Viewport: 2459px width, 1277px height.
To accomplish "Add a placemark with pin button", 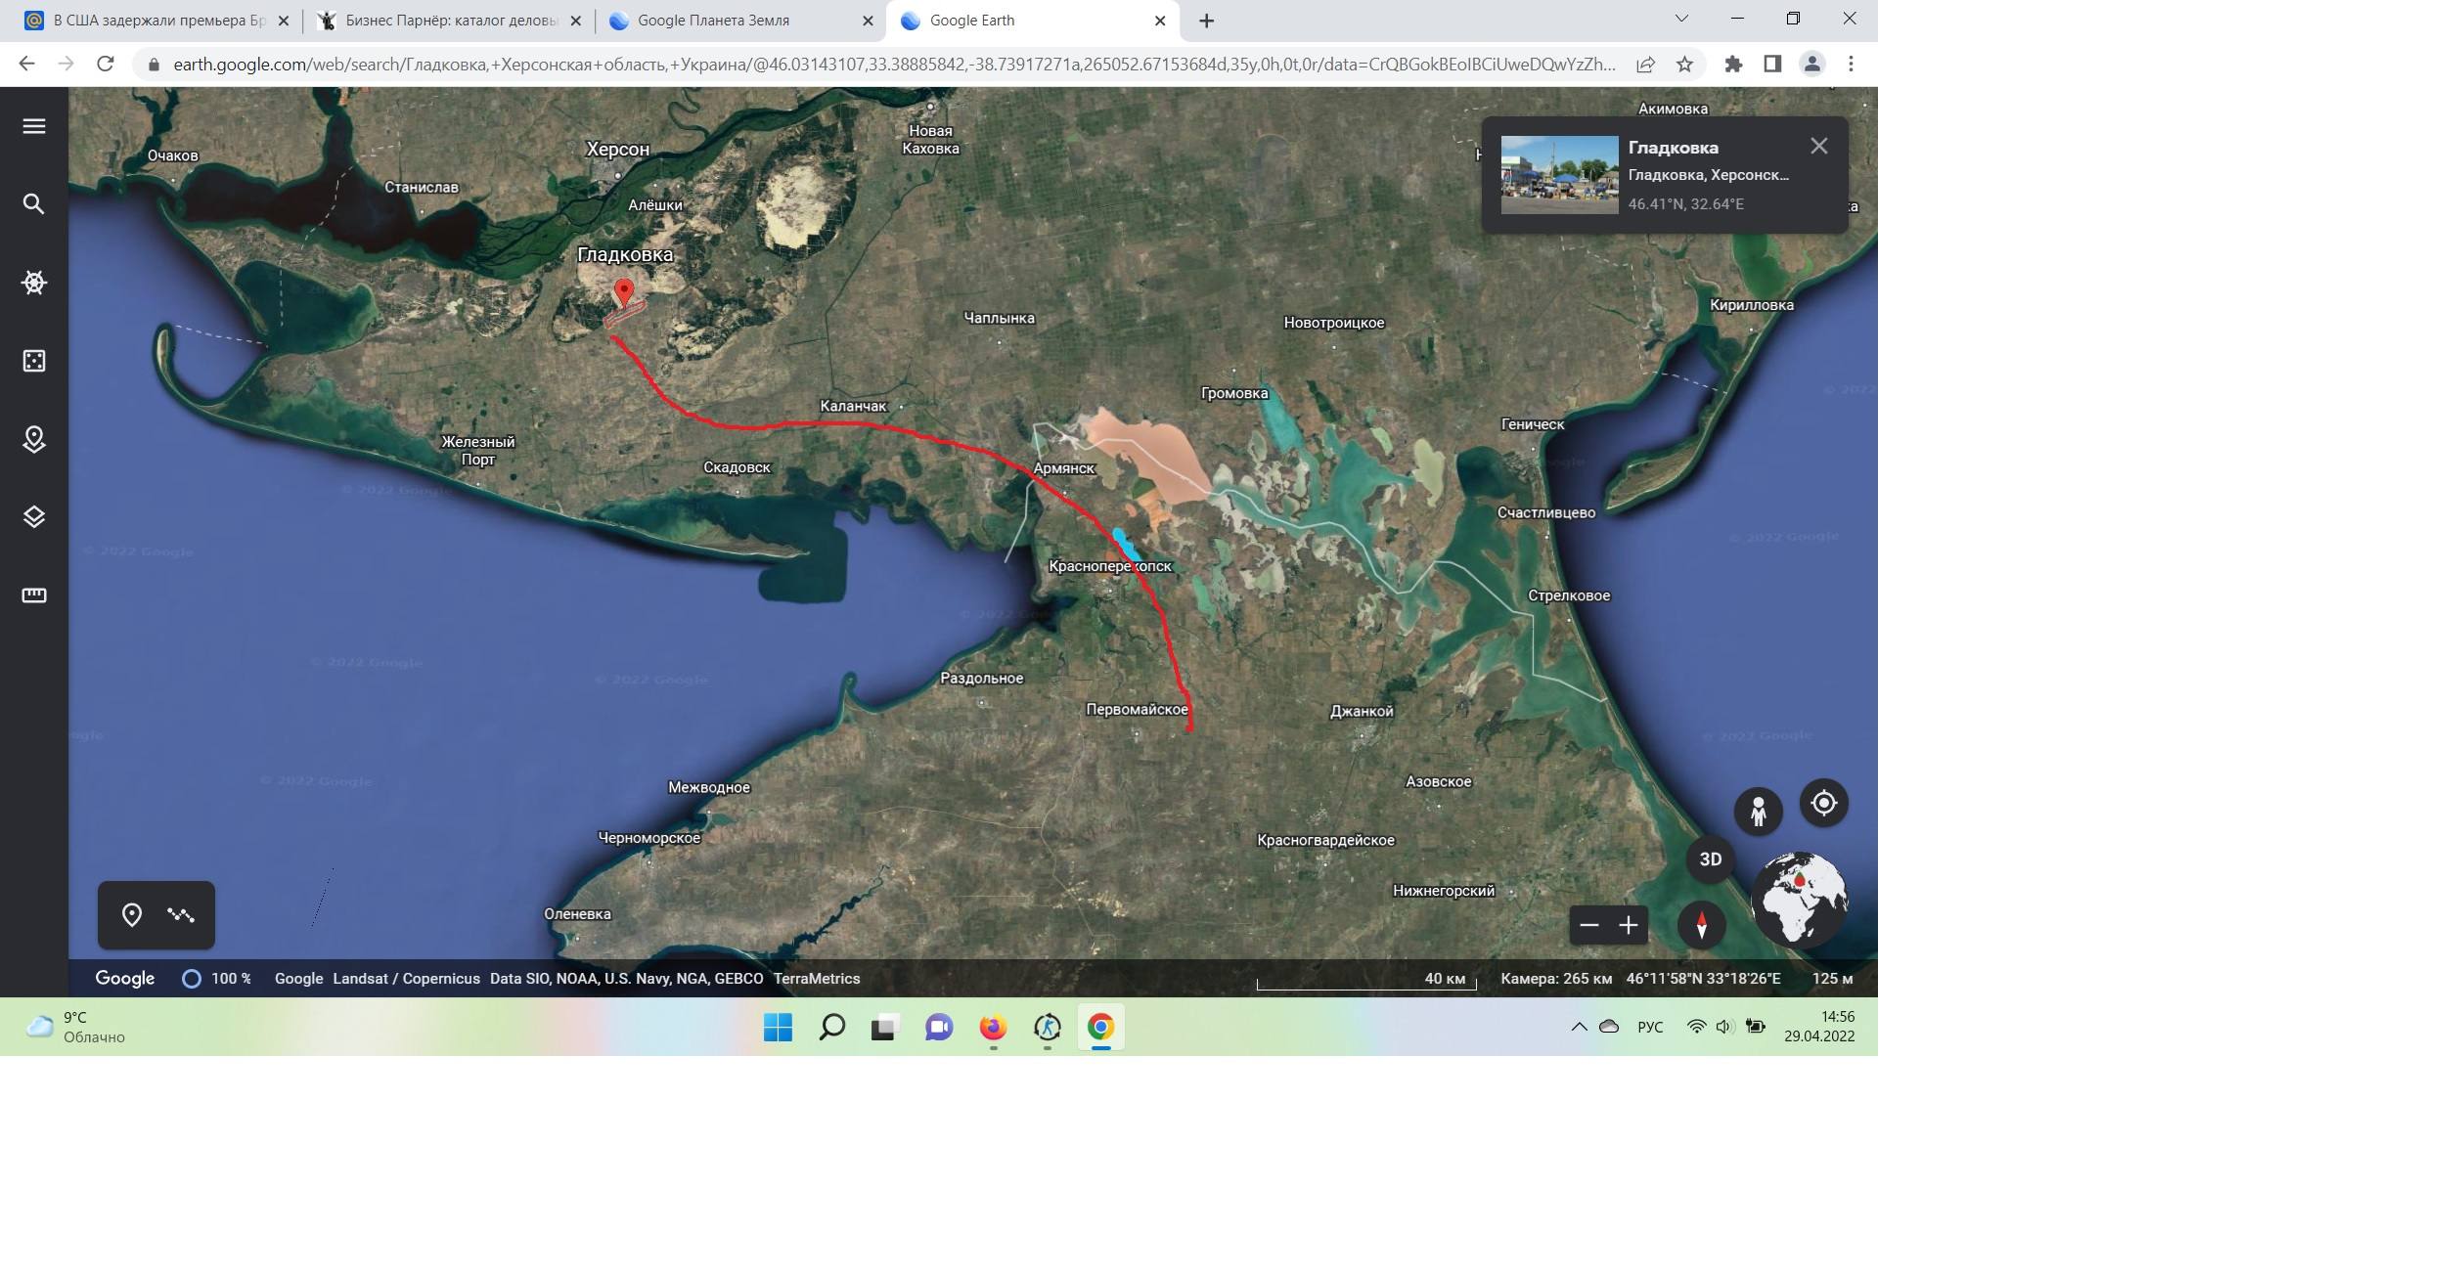I will [x=132, y=915].
